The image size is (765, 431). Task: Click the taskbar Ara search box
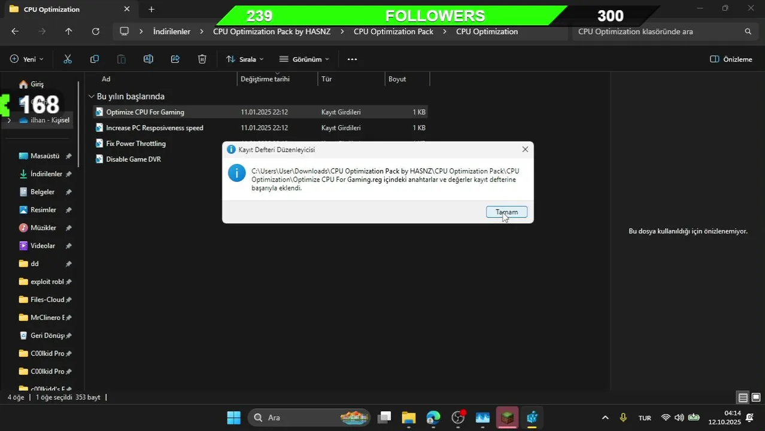tap(308, 418)
